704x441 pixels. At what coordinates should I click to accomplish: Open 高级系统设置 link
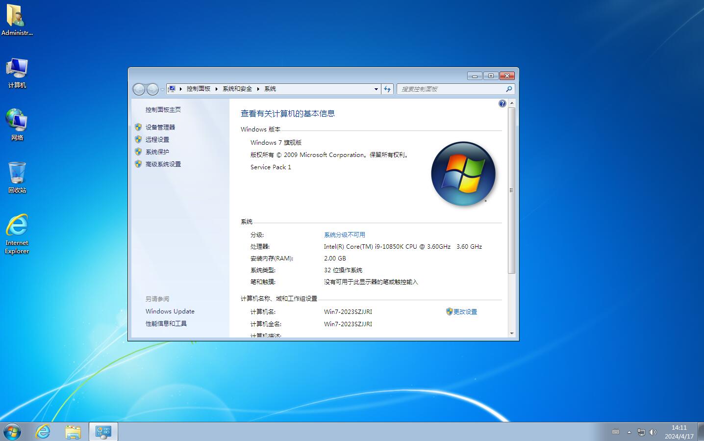coord(163,164)
